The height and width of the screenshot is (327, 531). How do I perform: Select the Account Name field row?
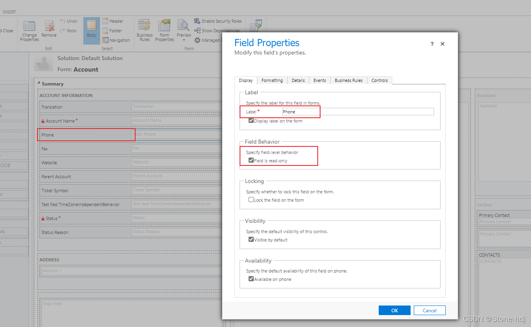pyautogui.click(x=132, y=121)
